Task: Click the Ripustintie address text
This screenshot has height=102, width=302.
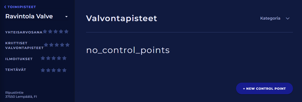Action: 14,92
